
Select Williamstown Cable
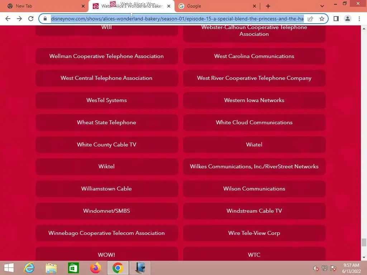tap(107, 189)
